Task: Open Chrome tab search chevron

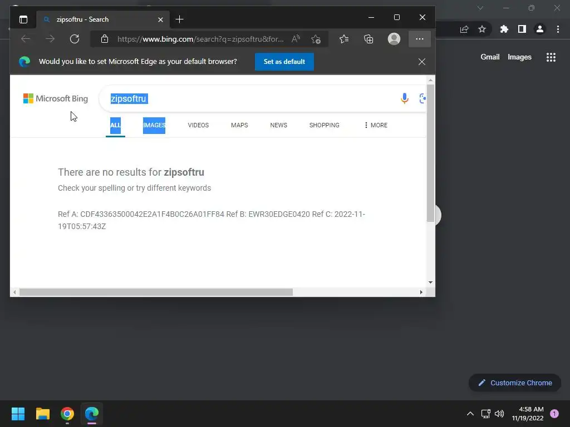Action: pyautogui.click(x=480, y=8)
